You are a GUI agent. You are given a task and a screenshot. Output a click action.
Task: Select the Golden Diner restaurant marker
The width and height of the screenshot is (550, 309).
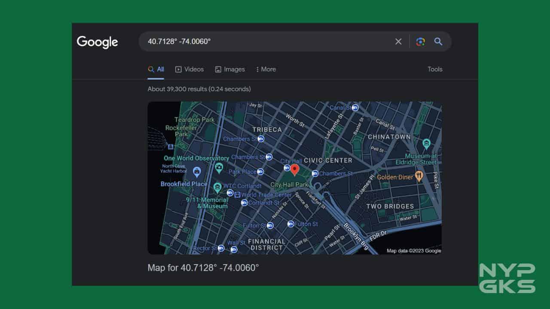[419, 177]
